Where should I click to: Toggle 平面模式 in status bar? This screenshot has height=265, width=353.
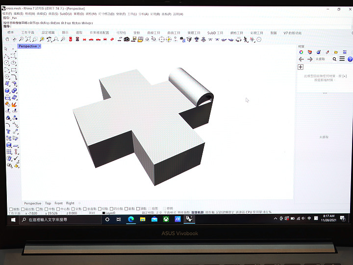[x=170, y=212]
